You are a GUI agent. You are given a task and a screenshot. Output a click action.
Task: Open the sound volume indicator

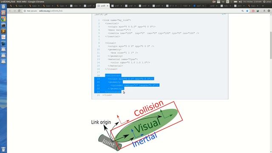240,2
